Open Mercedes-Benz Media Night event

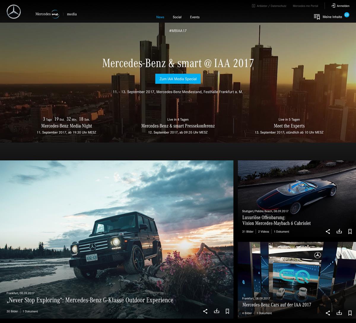[66, 126]
